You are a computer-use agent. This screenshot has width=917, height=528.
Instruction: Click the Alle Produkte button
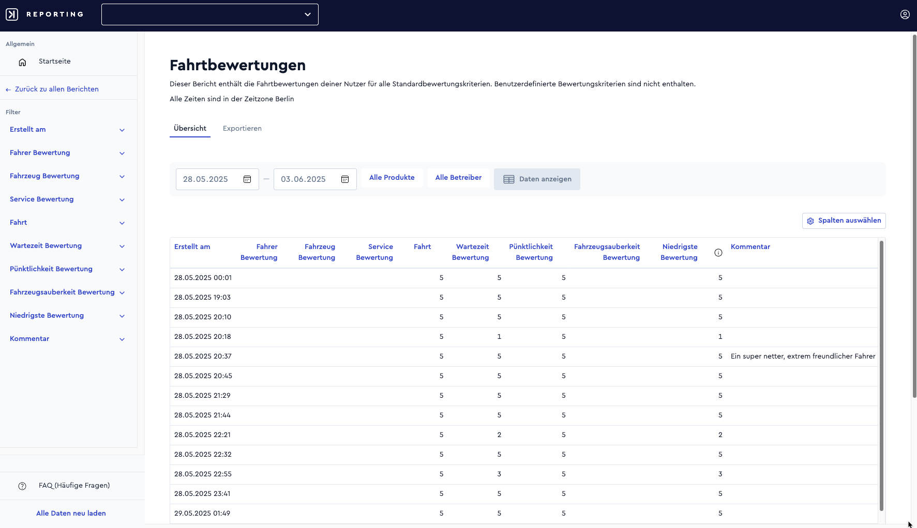pyautogui.click(x=392, y=178)
